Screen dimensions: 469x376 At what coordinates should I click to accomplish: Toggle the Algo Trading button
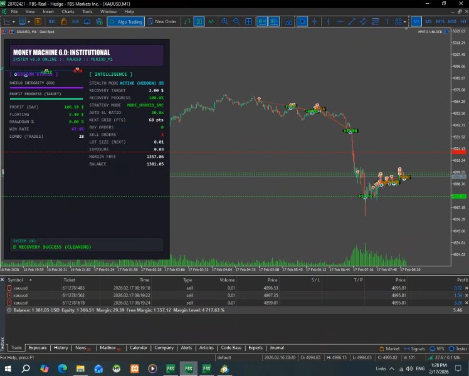[x=126, y=21]
